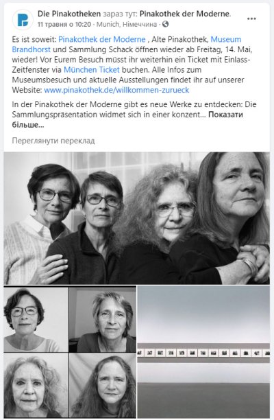
Task: Open the gallery wall installation photo
Action: coord(203,351)
